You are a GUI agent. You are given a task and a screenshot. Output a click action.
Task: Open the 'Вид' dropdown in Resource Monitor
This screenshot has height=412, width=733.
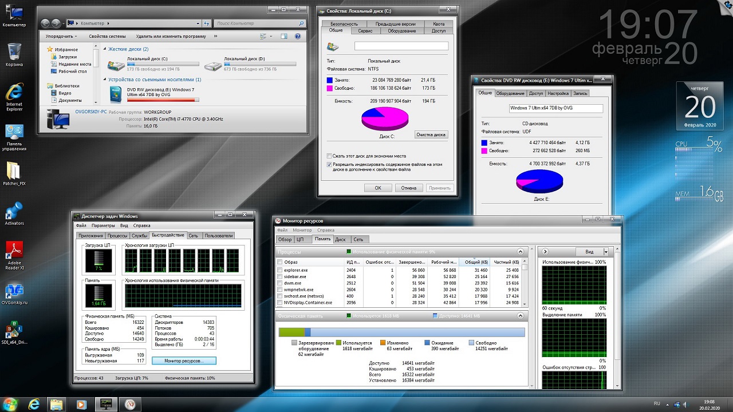pyautogui.click(x=593, y=252)
